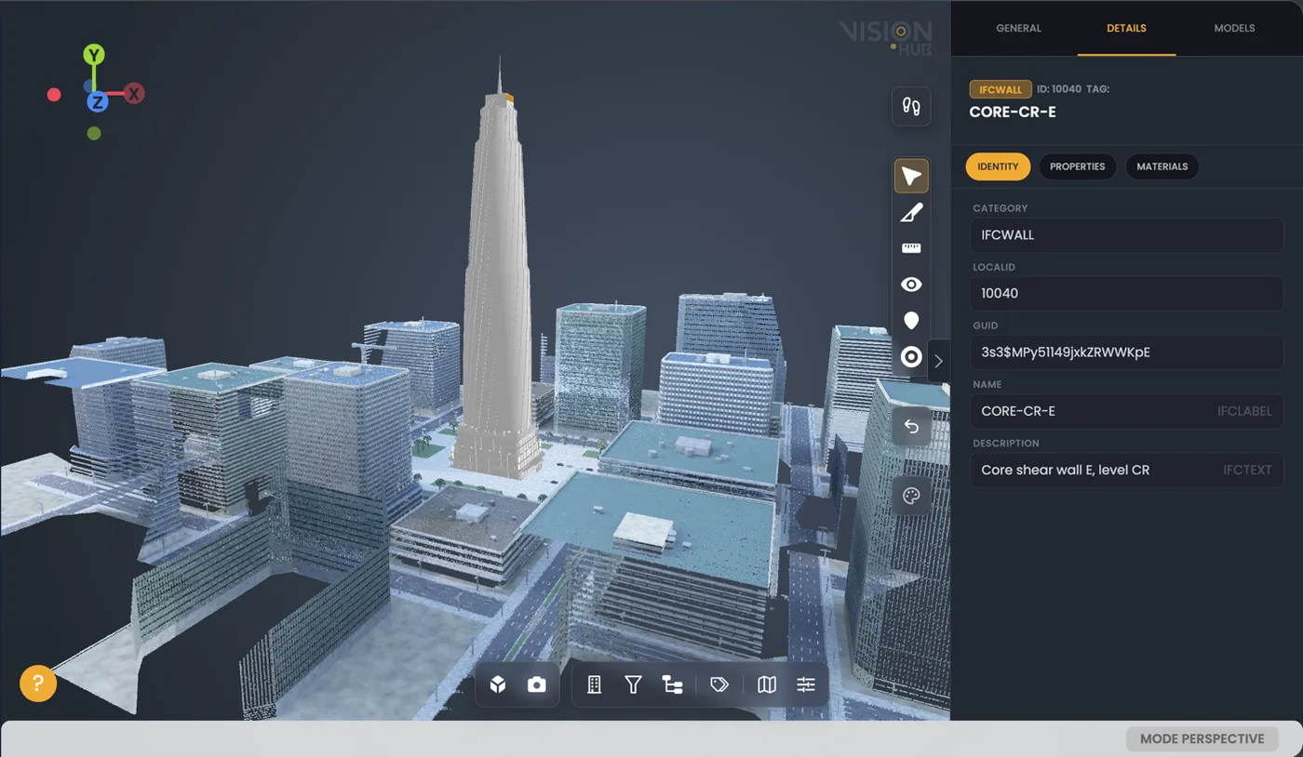Click the undo arrow button
This screenshot has width=1303, height=757.
[x=911, y=426]
